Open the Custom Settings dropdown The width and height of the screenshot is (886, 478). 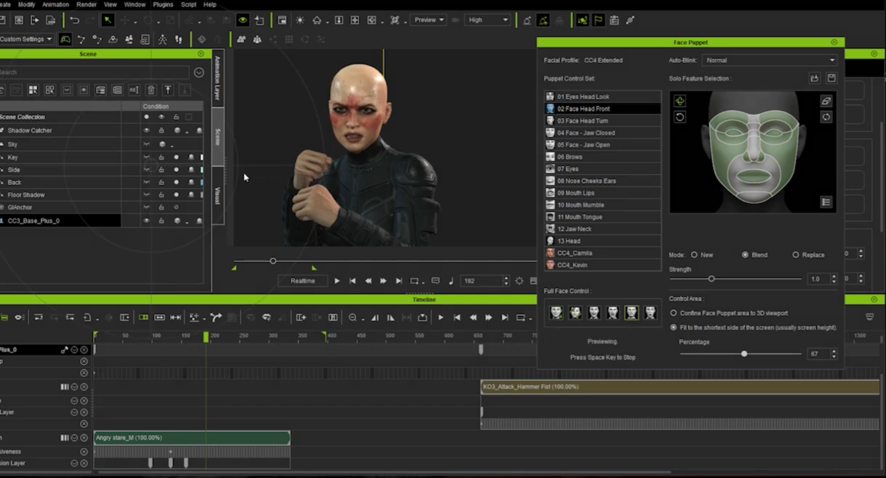pyautogui.click(x=26, y=39)
